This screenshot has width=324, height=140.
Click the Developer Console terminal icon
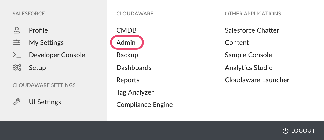pos(17,55)
